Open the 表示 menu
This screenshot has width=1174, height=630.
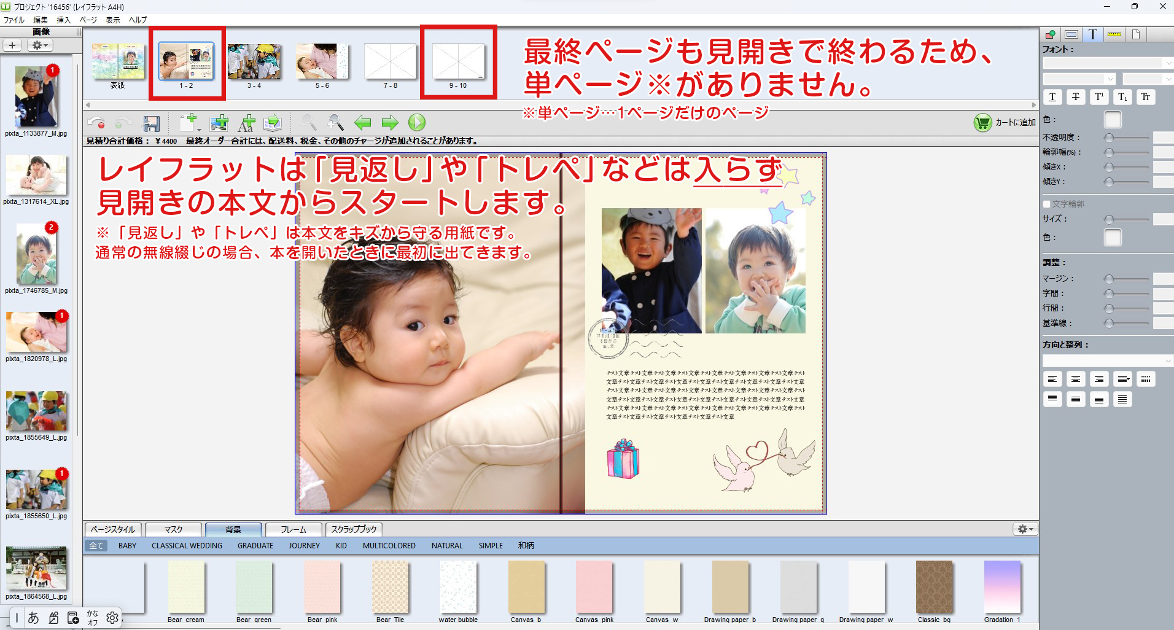(x=113, y=20)
